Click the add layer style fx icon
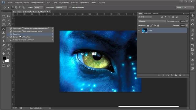Screen dimensions: 196x110 tap(164, 75)
